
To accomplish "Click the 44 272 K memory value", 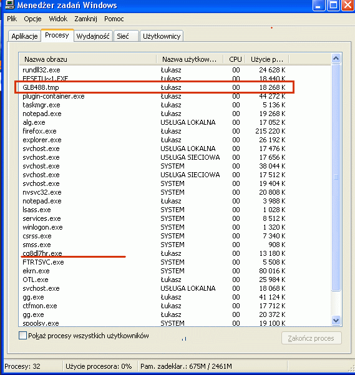I will tap(272, 96).
